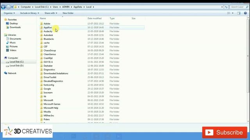Click the Change your view icon

(x=229, y=13)
